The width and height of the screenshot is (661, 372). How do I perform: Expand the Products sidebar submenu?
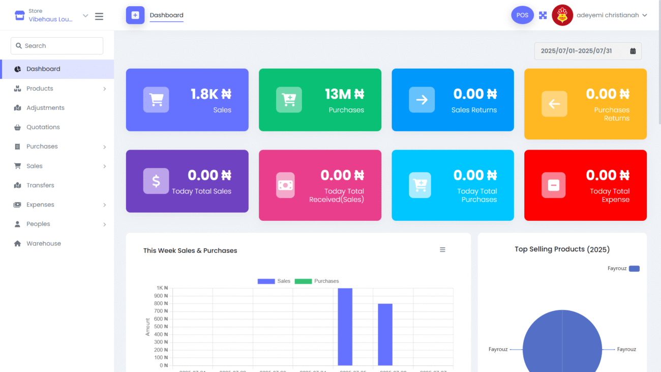pyautogui.click(x=59, y=89)
